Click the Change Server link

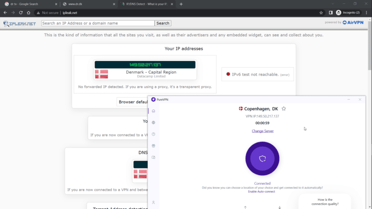[263, 131]
